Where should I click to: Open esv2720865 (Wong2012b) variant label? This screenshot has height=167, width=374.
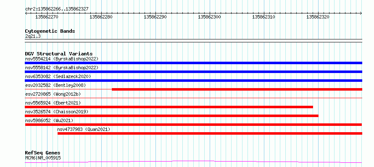(53, 94)
